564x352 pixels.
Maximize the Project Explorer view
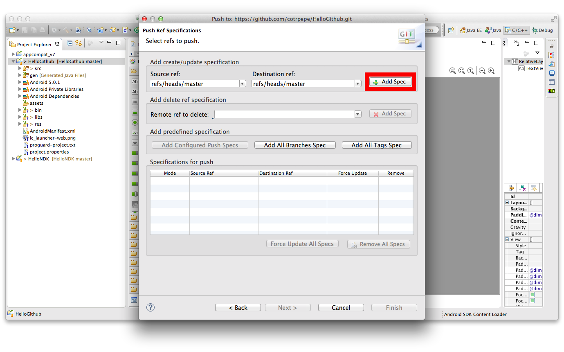tap(118, 43)
